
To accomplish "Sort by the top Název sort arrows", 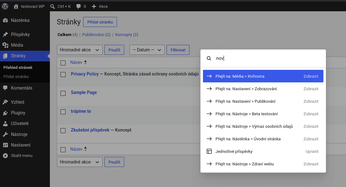I will pyautogui.click(x=85, y=62).
